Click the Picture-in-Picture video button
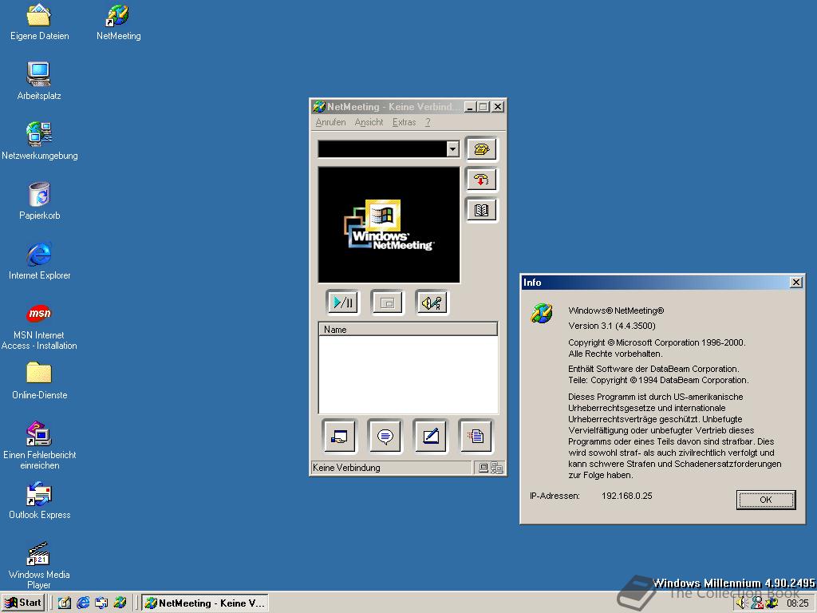The height and width of the screenshot is (613, 817). click(387, 303)
